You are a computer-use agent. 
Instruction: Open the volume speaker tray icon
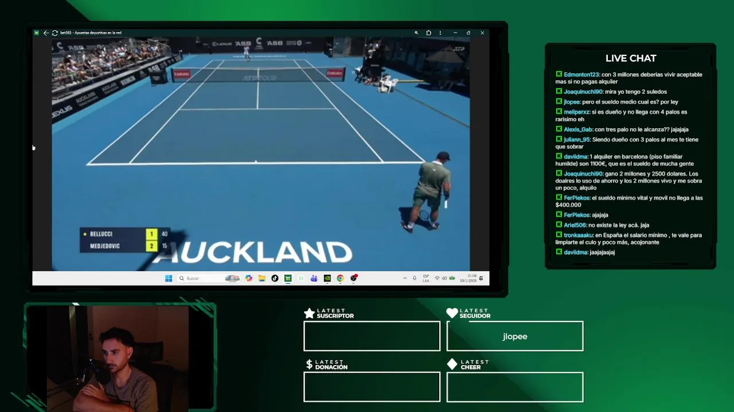click(x=444, y=278)
